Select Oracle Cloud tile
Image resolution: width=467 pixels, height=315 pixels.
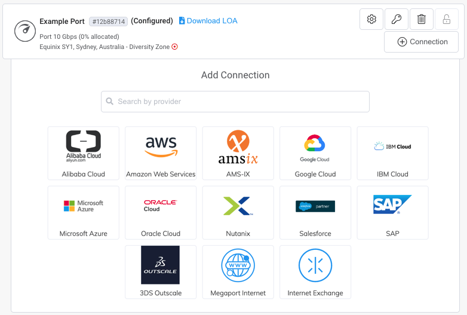pyautogui.click(x=161, y=212)
